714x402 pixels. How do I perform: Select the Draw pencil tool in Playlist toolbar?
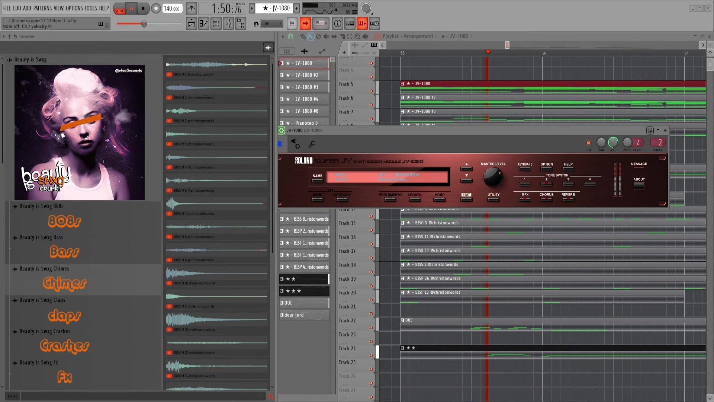(x=303, y=36)
